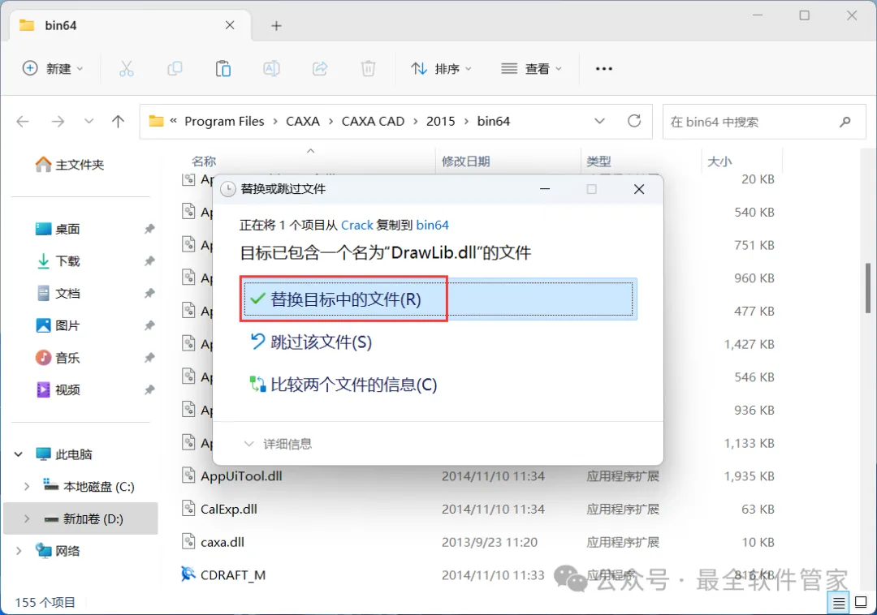Choose 替换目标中的文件(R)
Viewport: 877px width, 615px height.
pyautogui.click(x=438, y=299)
